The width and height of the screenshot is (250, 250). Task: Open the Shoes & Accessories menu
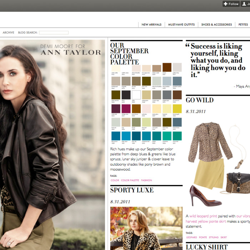coord(216,25)
